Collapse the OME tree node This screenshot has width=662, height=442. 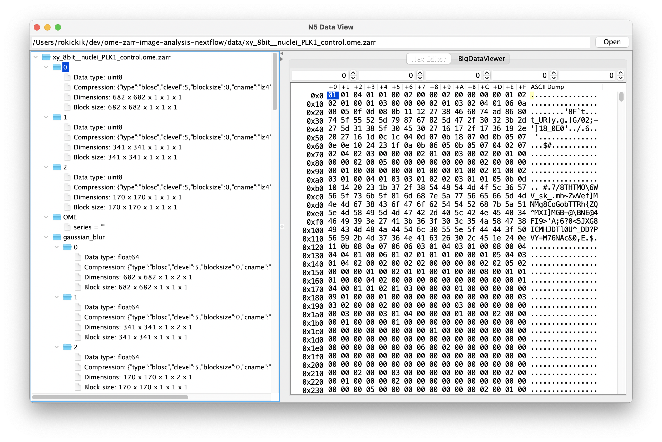tap(46, 217)
